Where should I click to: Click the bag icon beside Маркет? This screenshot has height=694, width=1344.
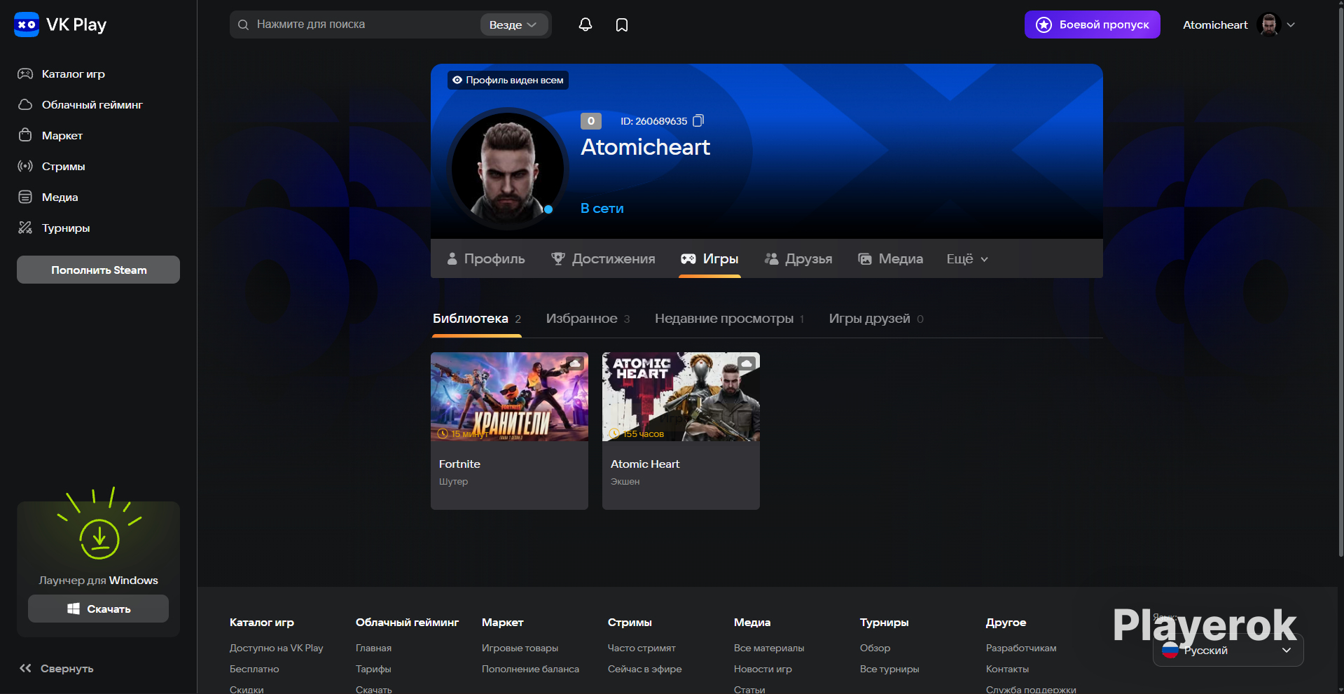pyautogui.click(x=25, y=135)
